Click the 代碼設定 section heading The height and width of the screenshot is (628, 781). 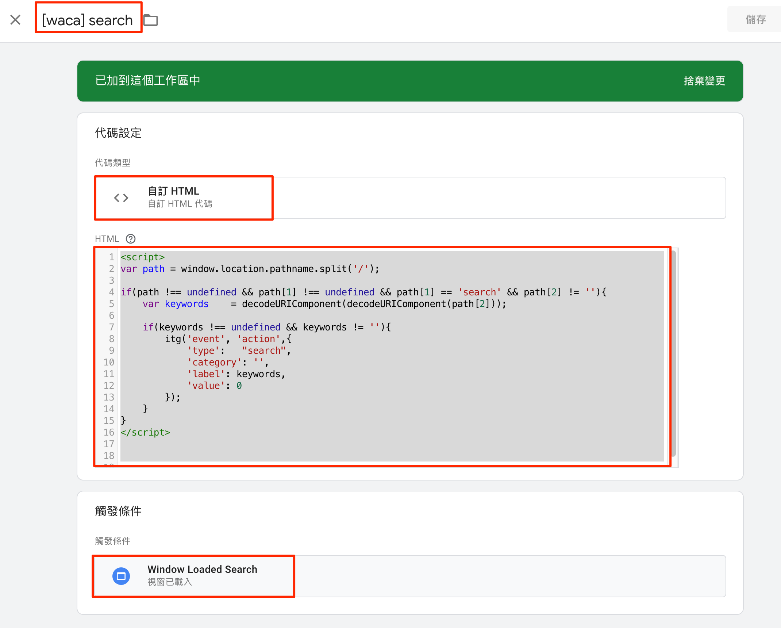pyautogui.click(x=118, y=133)
